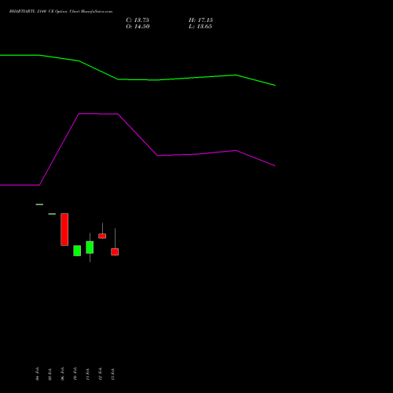Click the 06 Feb date label
This screenshot has height=393, width=393.
pos(62,373)
